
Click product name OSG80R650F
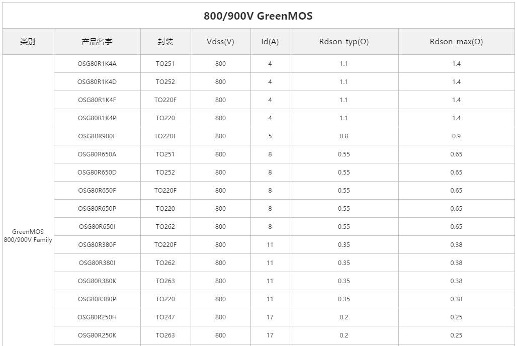pos(97,191)
